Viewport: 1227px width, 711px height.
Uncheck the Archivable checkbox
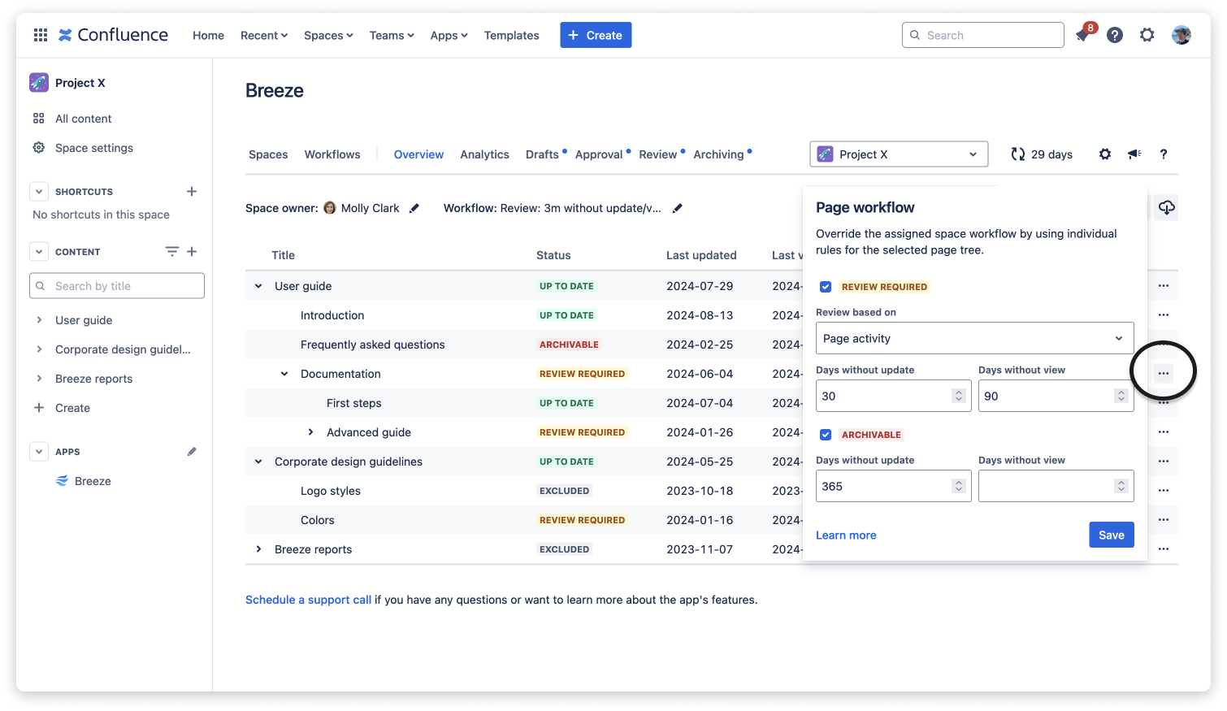[826, 435]
